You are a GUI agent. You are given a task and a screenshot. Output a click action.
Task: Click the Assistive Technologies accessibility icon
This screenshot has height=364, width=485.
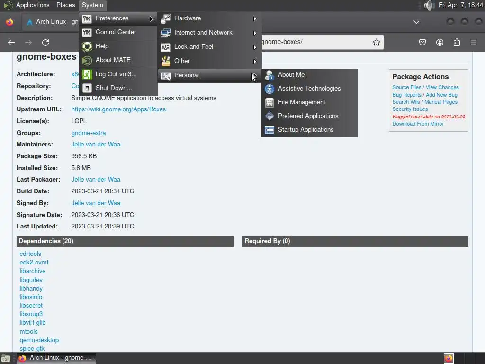(x=269, y=89)
